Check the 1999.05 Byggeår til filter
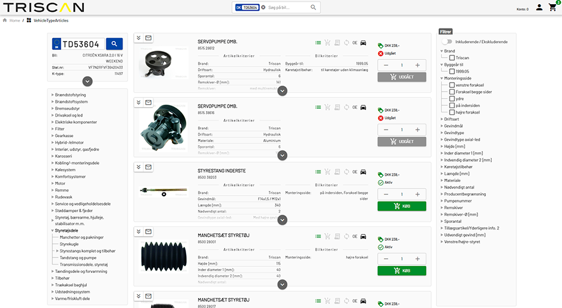Viewport: 562px width, 308px height. click(452, 71)
